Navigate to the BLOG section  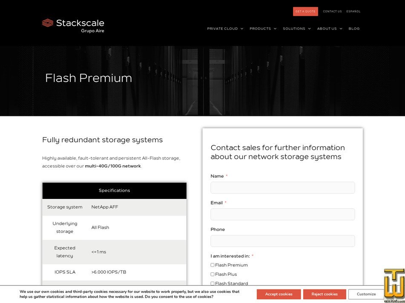click(x=354, y=28)
